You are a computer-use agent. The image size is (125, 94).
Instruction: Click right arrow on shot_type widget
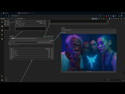pos(44,21)
